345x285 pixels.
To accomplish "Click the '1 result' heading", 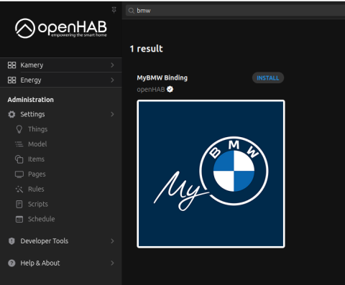I will (146, 49).
